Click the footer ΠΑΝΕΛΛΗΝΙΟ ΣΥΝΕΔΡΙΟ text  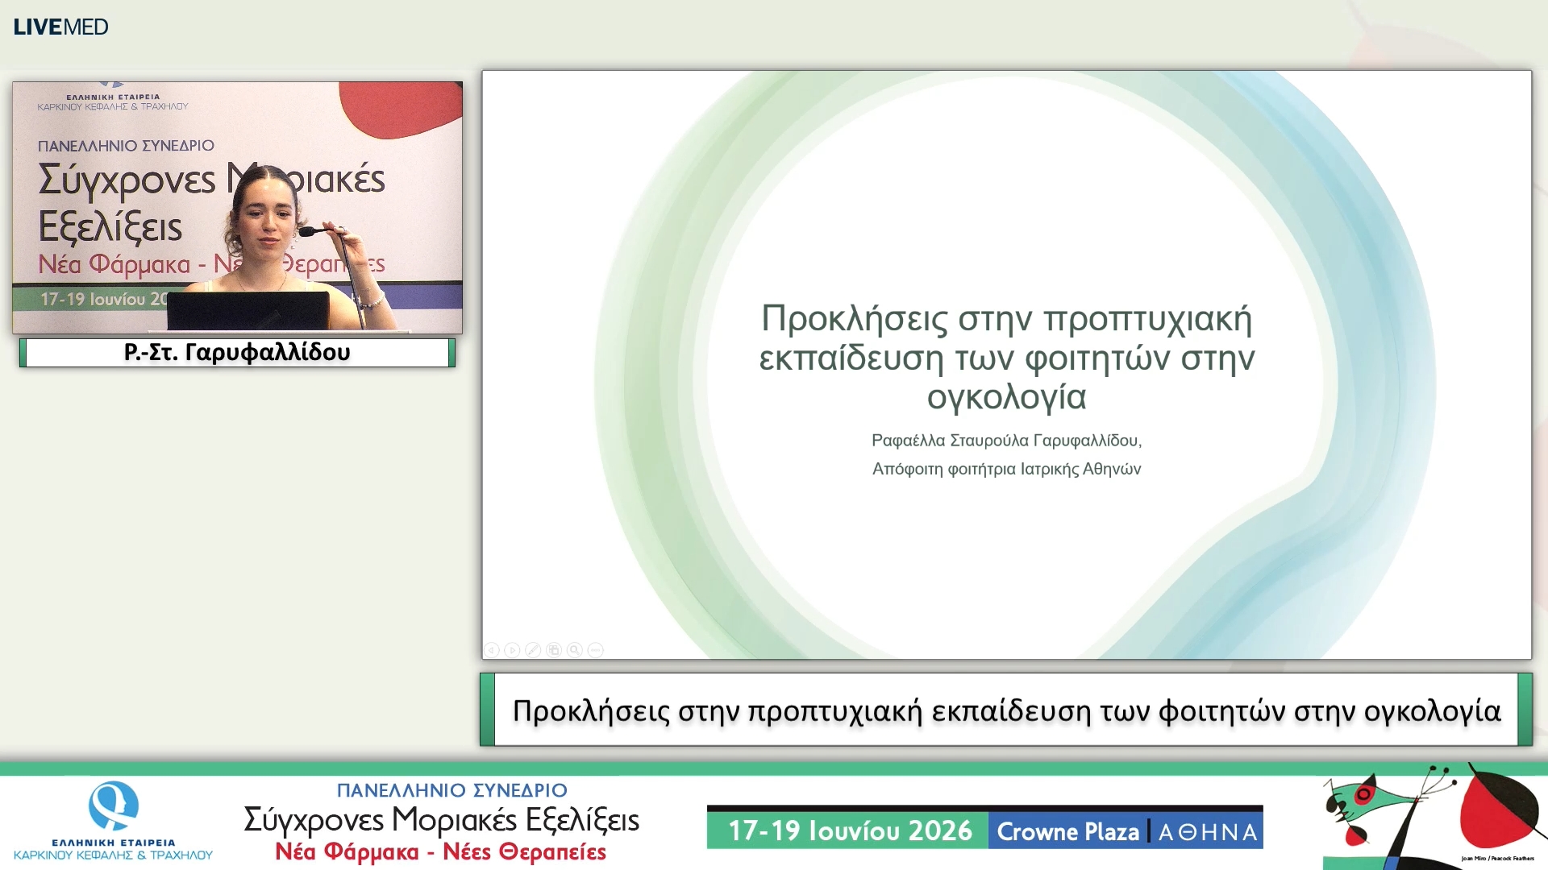pyautogui.click(x=451, y=790)
